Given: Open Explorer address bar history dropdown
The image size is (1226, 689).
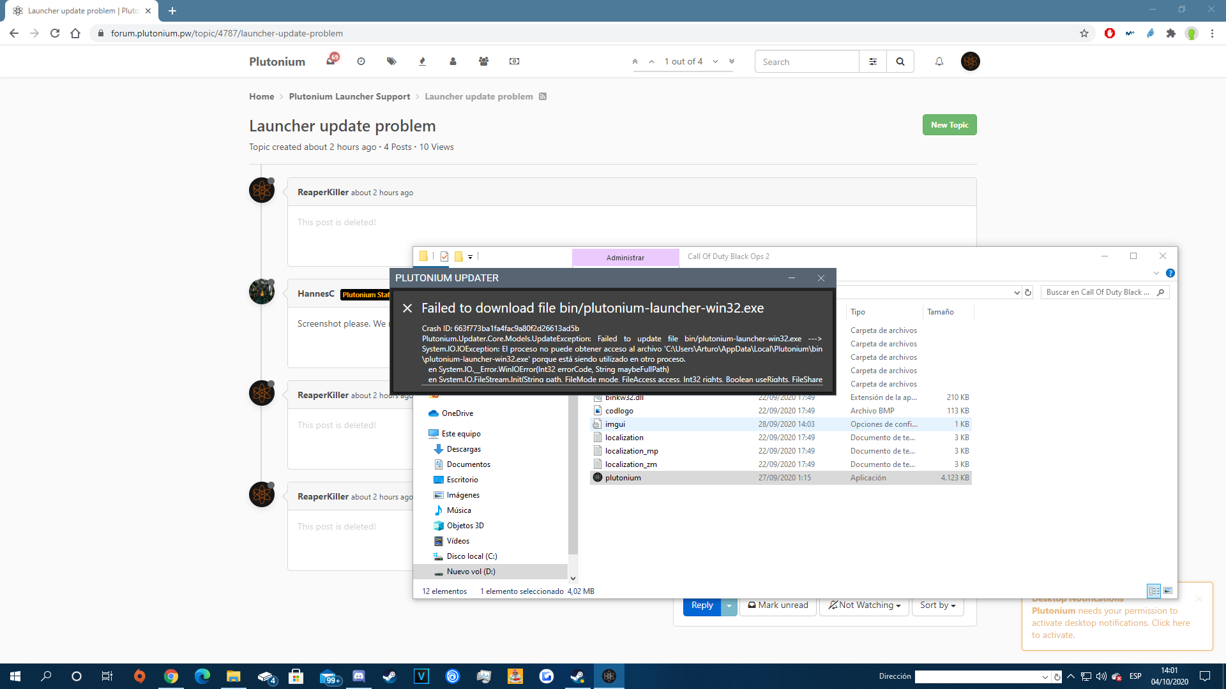Looking at the screenshot, I should click(1017, 292).
